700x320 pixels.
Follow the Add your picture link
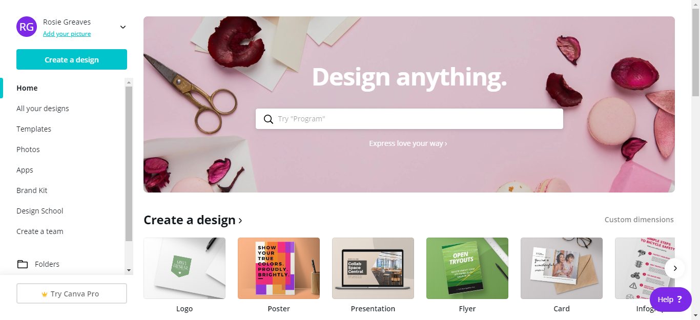point(67,34)
